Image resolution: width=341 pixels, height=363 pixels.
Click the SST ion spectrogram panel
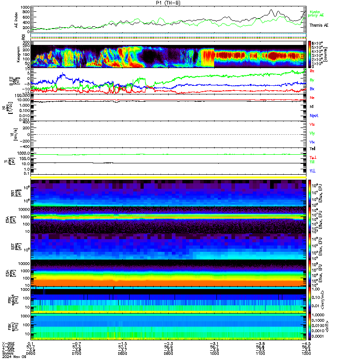[x=168, y=193]
